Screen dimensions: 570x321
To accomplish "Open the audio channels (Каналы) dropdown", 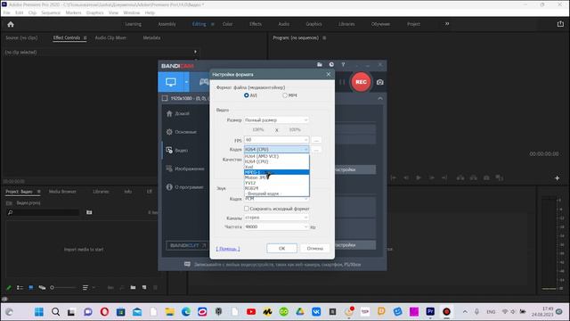I will click(276, 218).
